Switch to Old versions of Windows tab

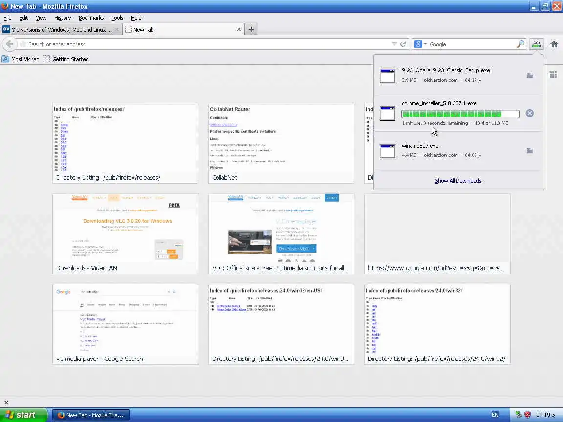(61, 30)
